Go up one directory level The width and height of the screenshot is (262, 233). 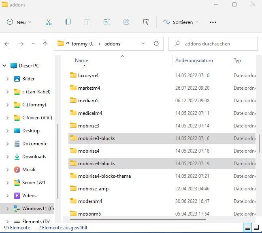(45, 43)
